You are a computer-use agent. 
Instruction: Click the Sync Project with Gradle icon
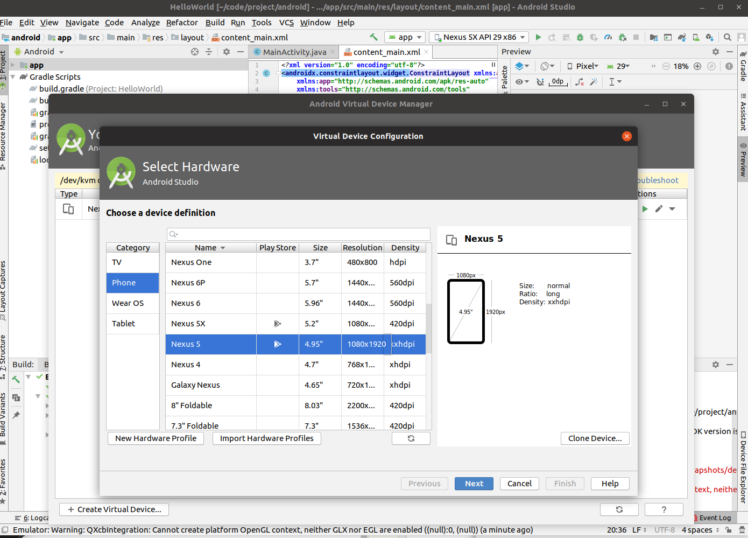[682, 37]
